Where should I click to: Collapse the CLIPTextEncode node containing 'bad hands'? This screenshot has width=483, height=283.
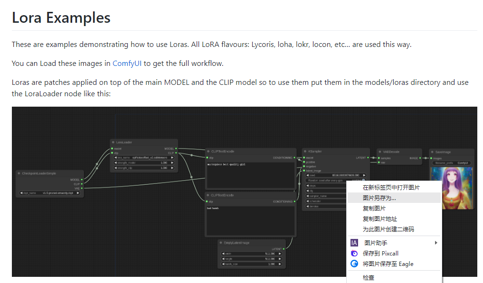click(x=208, y=195)
